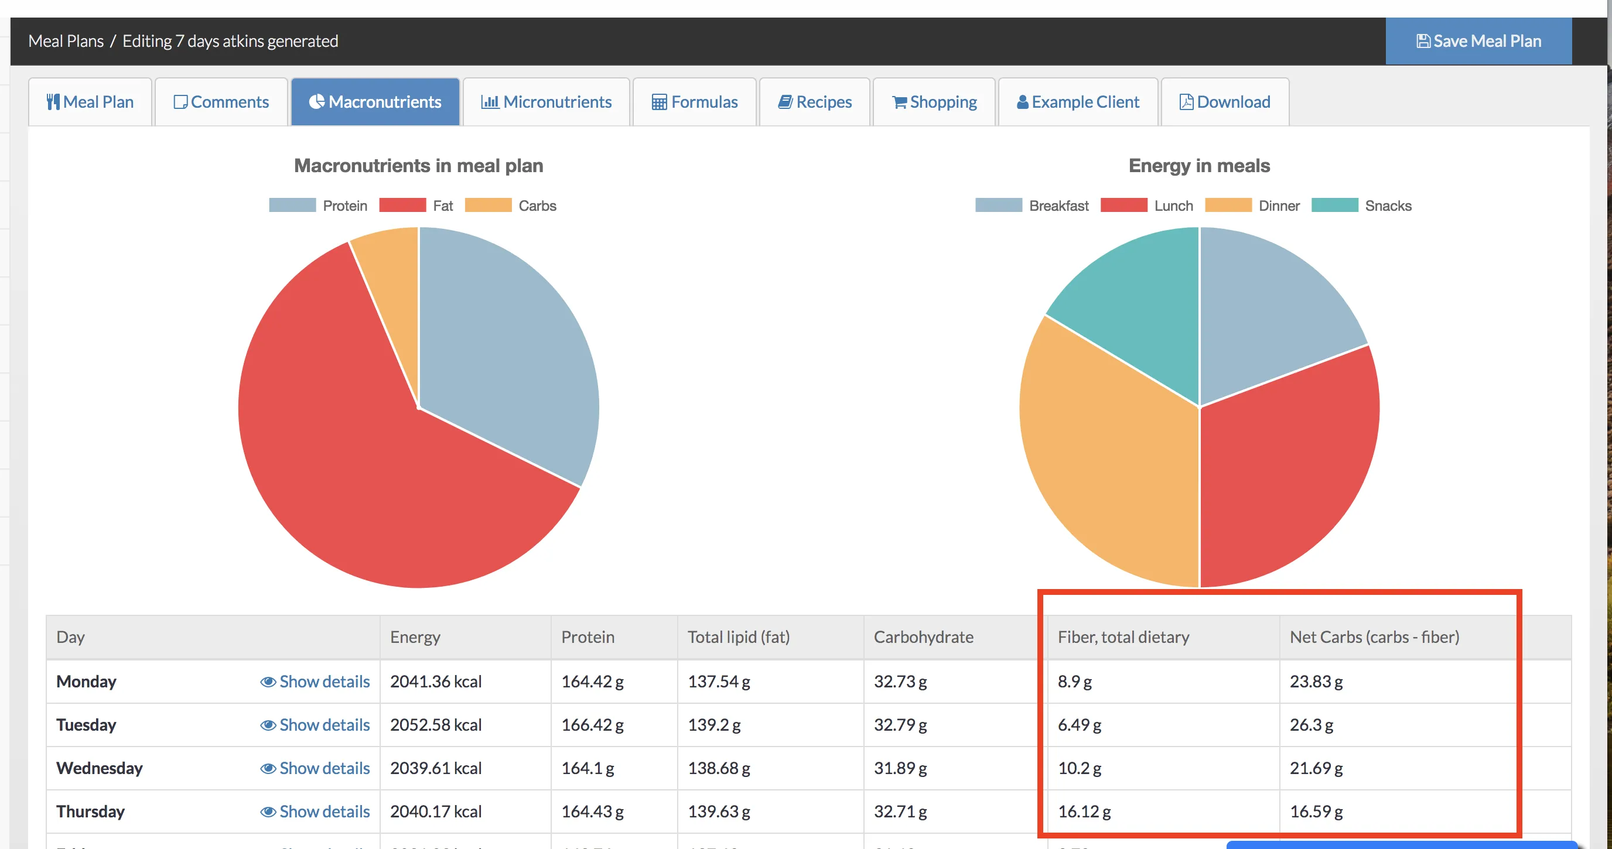Toggle Protein legend in macronutrients chart
This screenshot has height=849, width=1612.
tap(318, 206)
